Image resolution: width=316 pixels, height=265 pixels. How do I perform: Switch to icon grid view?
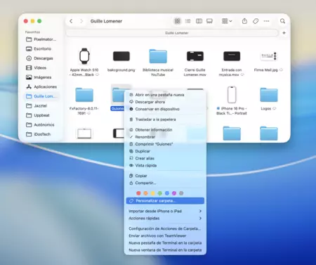coord(178,21)
